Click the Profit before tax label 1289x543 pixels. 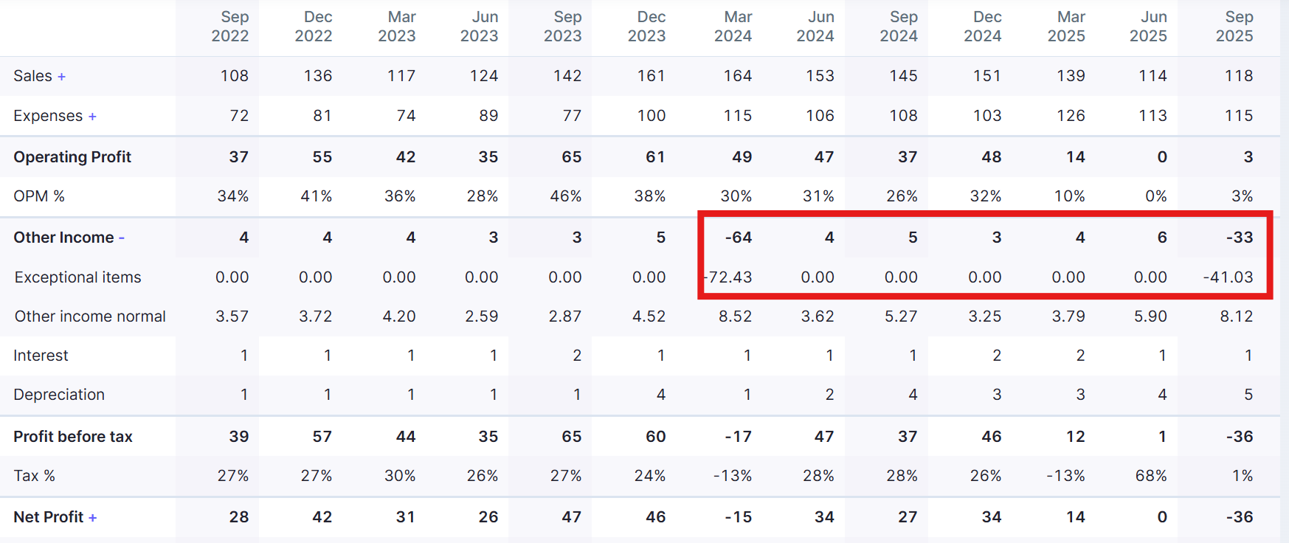(x=73, y=437)
